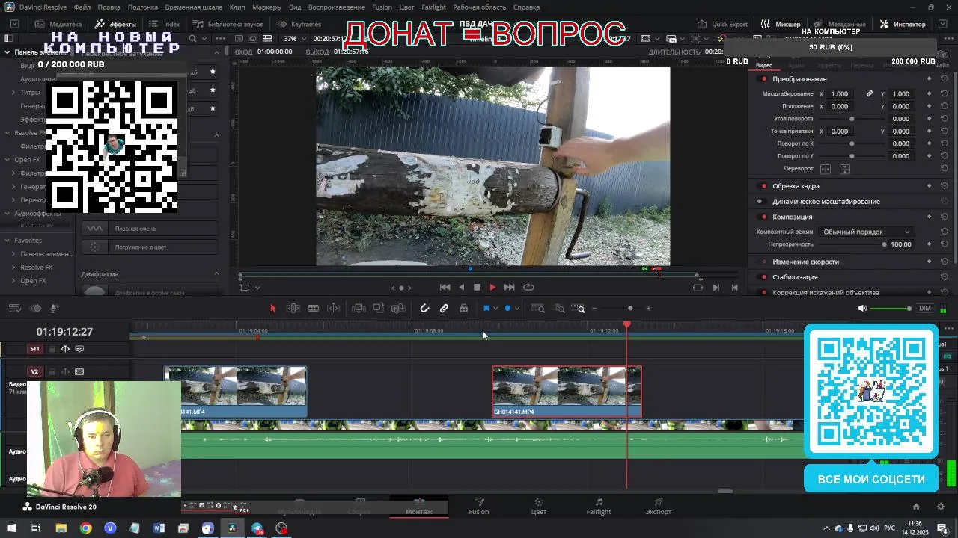Expand the Open FX category
Viewport: 958px width, 538px height.
[x=7, y=160]
